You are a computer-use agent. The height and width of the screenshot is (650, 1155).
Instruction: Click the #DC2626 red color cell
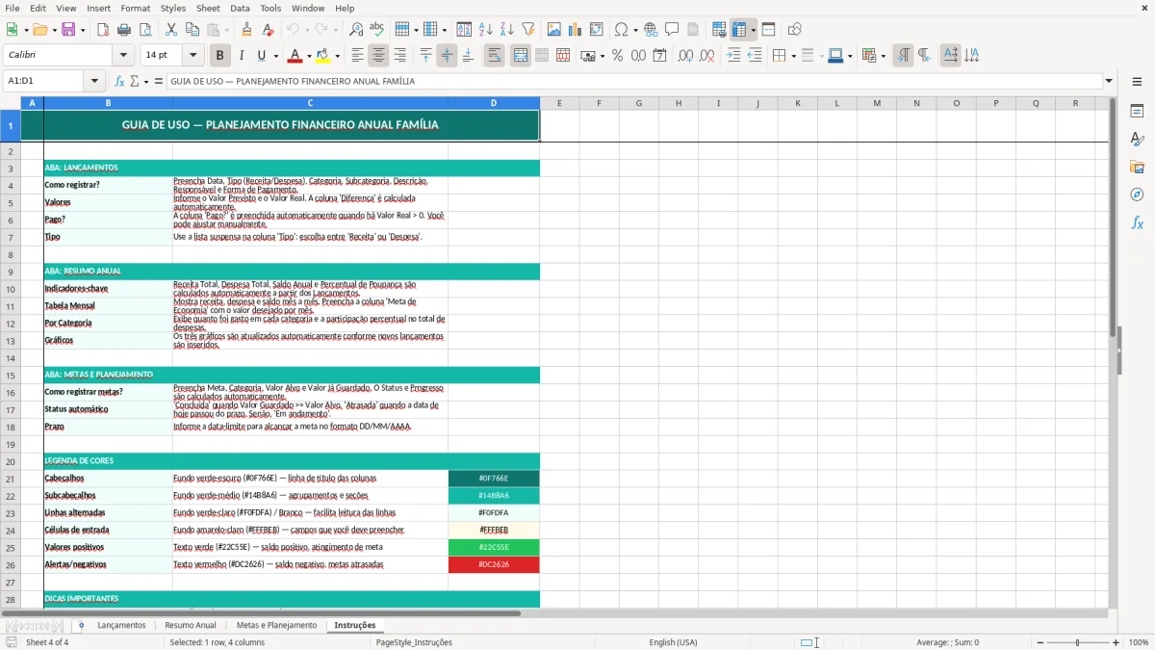(x=494, y=564)
